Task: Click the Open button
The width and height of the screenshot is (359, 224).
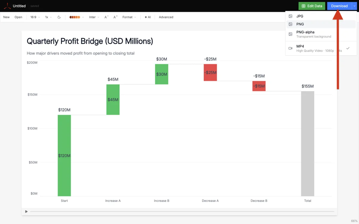Action: tap(19, 17)
